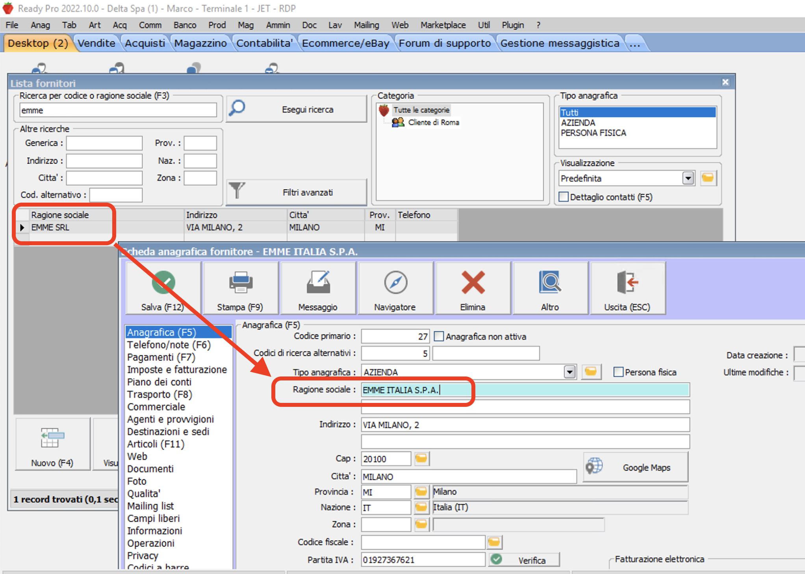This screenshot has height=574, width=805.
Task: Close the Lista fornitori window
Action: click(725, 82)
